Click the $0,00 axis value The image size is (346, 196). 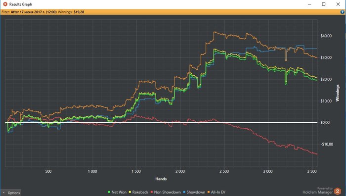point(325,122)
